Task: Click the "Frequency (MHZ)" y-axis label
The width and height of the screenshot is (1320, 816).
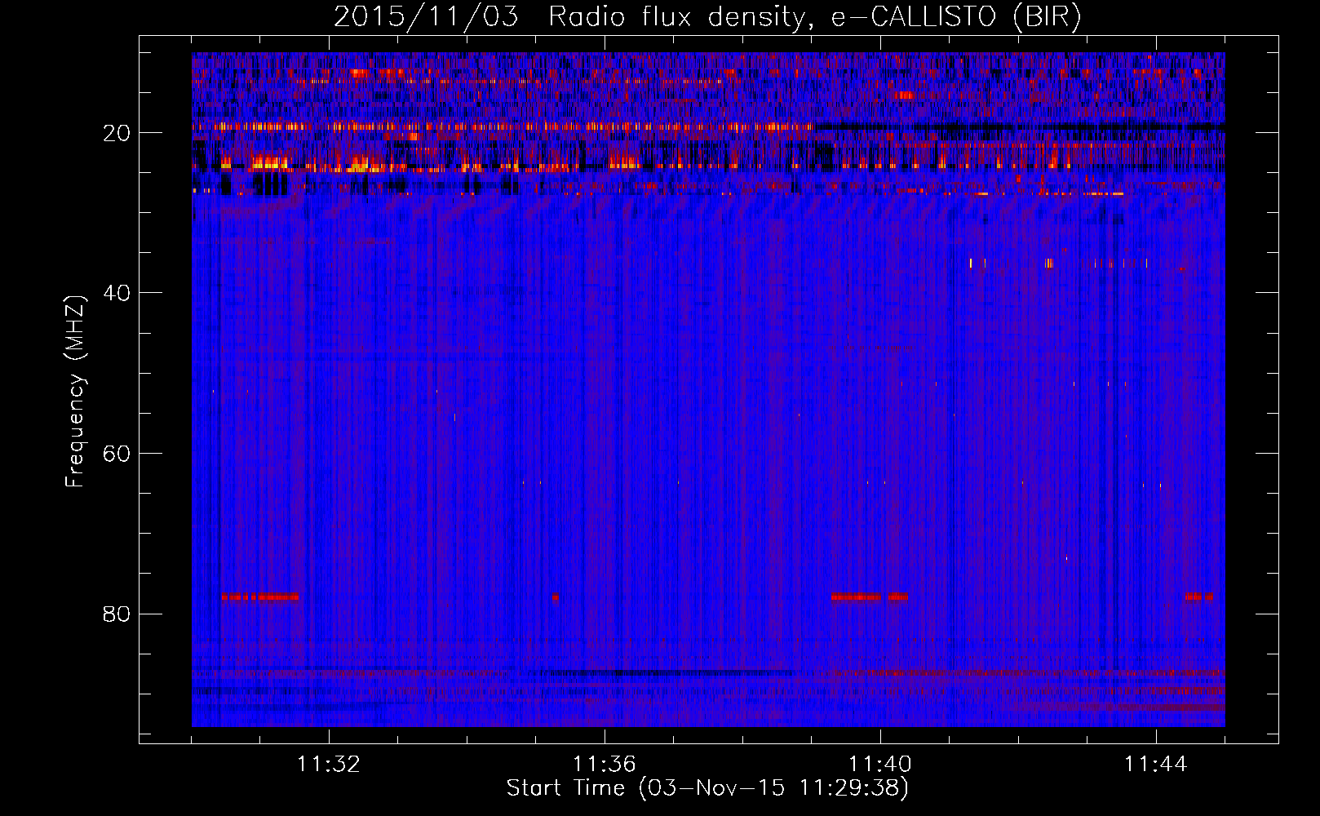Action: coord(75,392)
